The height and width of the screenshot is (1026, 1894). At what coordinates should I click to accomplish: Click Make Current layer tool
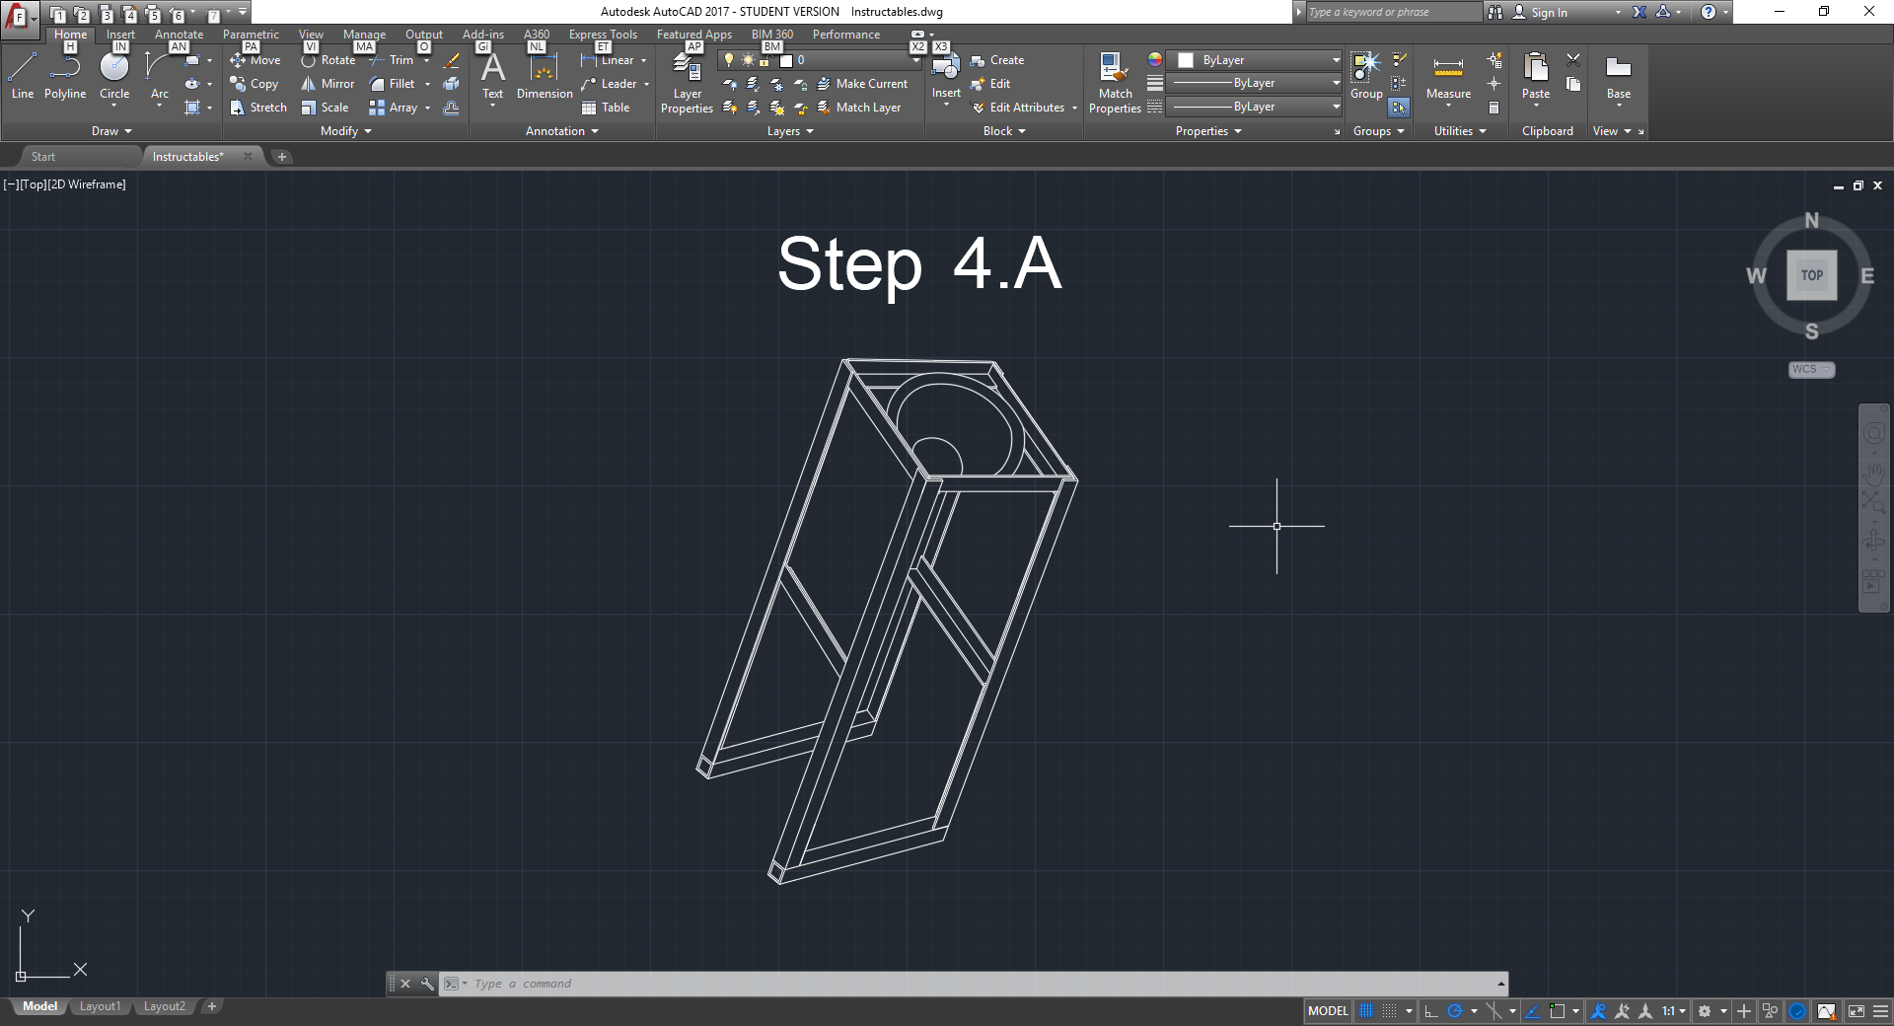[862, 84]
